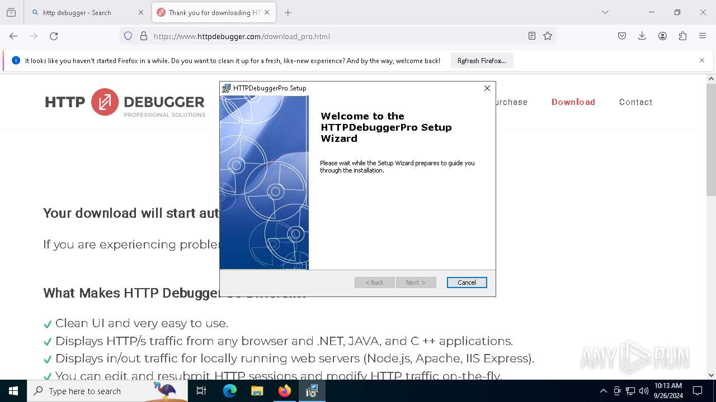Open Firefox hamburger application menu
The image size is (716, 402).
[703, 36]
